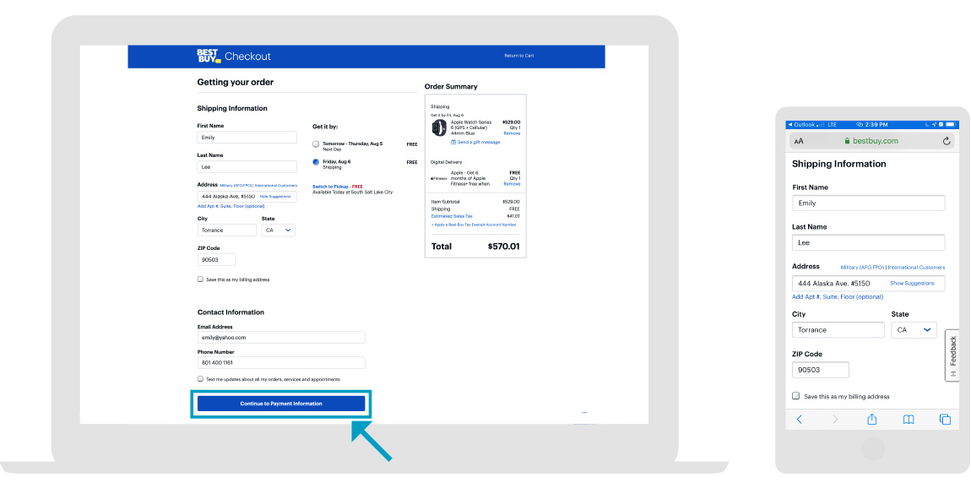
Task: Click the Phone Number field
Action: coord(281,362)
